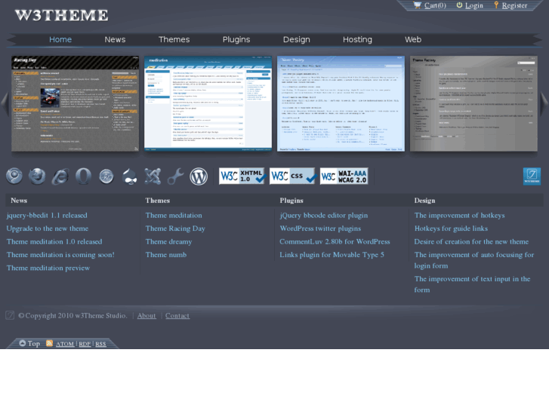The image size is (549, 411).
Task: Open the Web menu item
Action: 413,39
